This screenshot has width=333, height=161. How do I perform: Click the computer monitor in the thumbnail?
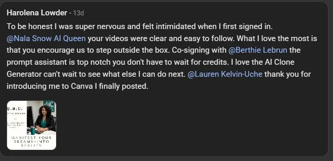pyautogui.click(x=30, y=116)
